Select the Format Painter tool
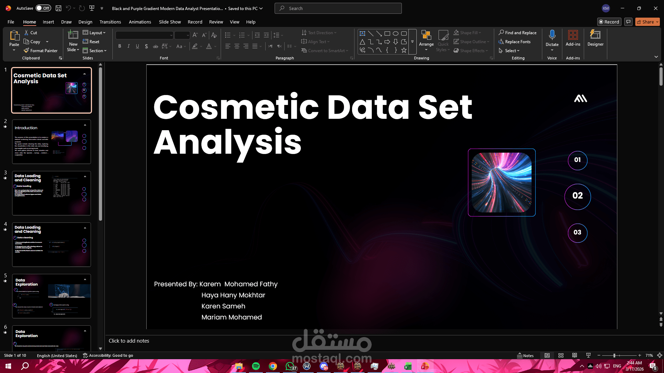Image resolution: width=664 pixels, height=373 pixels. 40,50
